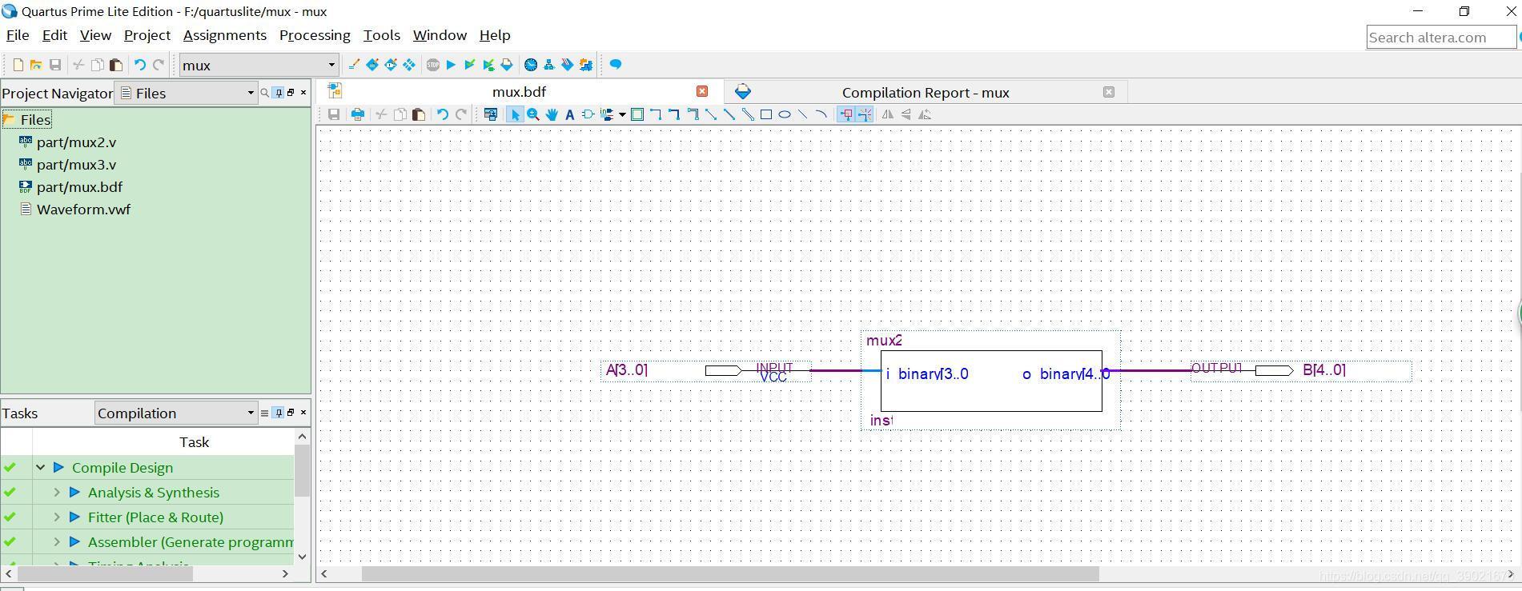Search the Project Navigator with magnifier icon
The image size is (1522, 591).
point(264,93)
